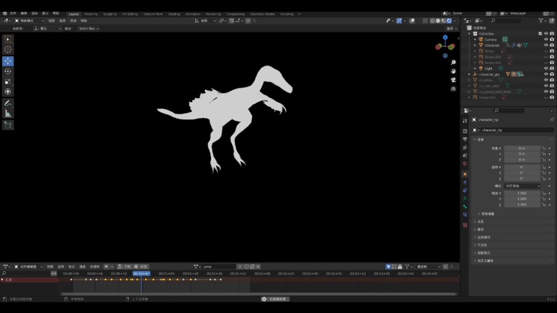Click the camera view icon in the viewport
557x313 pixels.
[x=453, y=80]
